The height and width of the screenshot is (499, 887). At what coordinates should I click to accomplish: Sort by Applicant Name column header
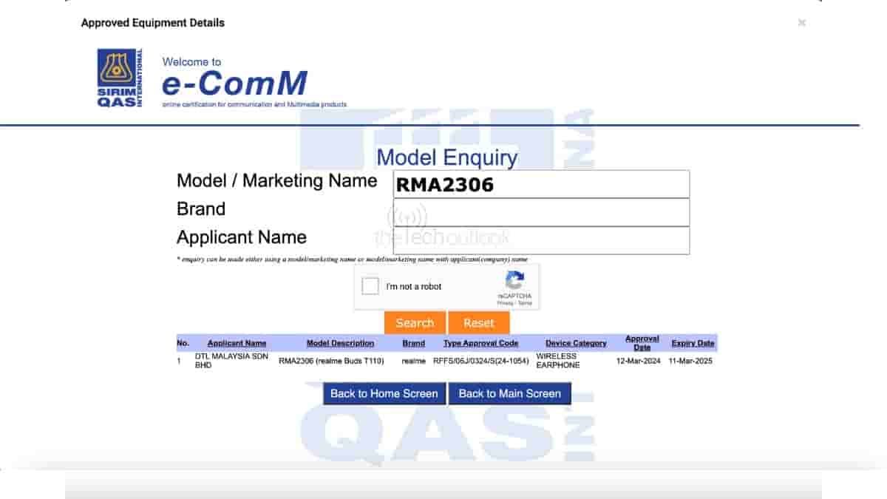point(237,343)
